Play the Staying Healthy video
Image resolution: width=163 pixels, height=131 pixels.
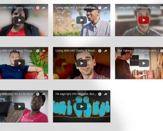tap(19, 20)
